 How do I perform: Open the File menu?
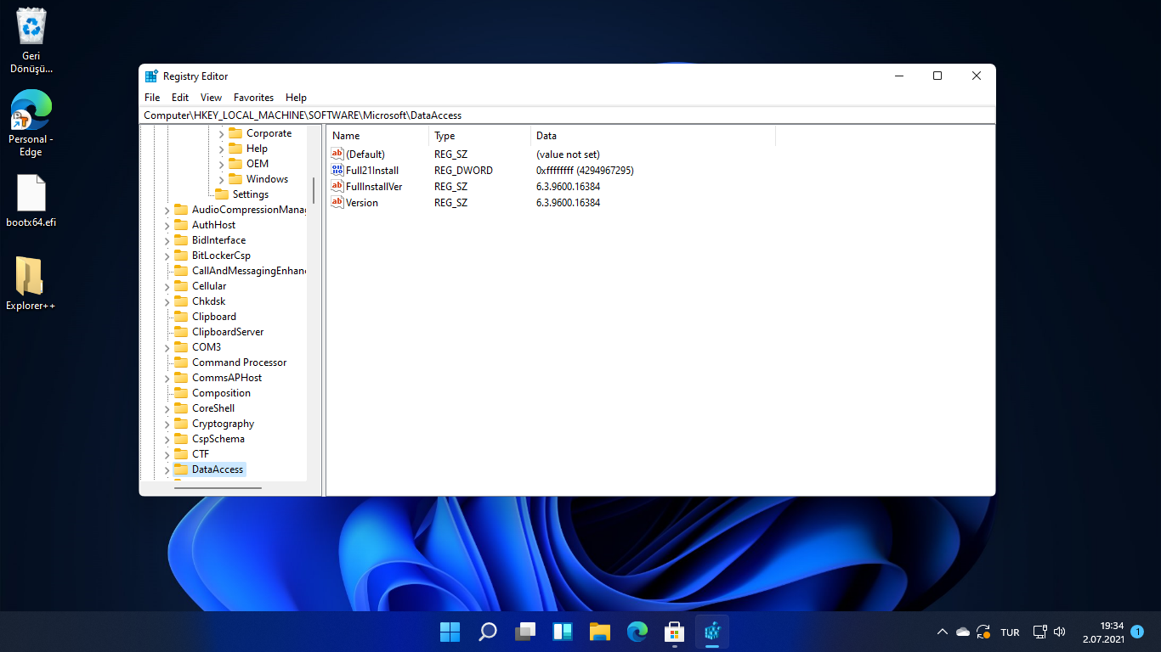pos(152,98)
